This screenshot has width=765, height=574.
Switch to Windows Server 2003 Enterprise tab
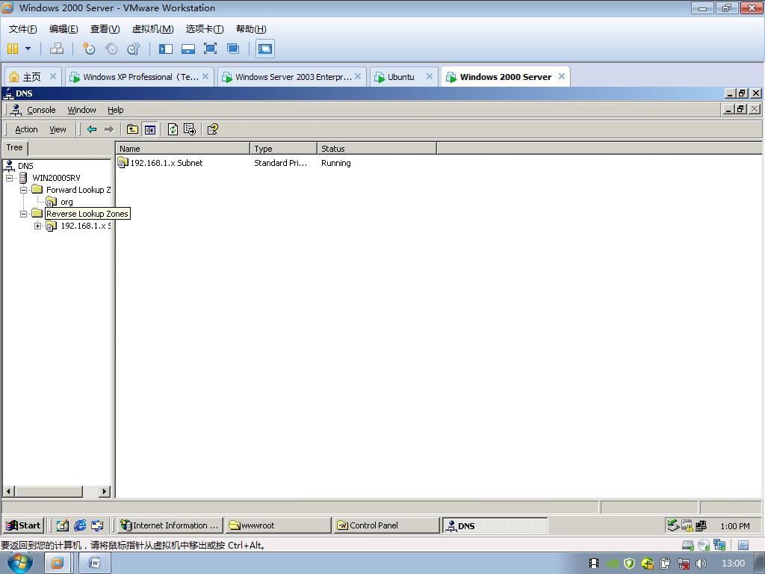click(293, 77)
